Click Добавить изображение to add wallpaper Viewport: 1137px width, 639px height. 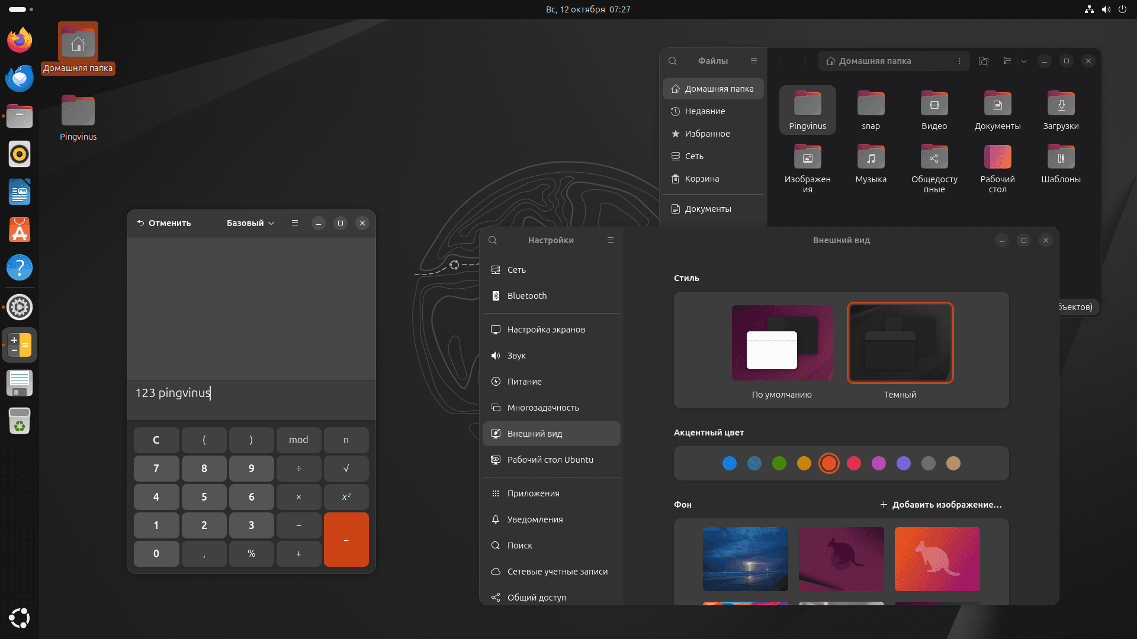click(x=941, y=505)
